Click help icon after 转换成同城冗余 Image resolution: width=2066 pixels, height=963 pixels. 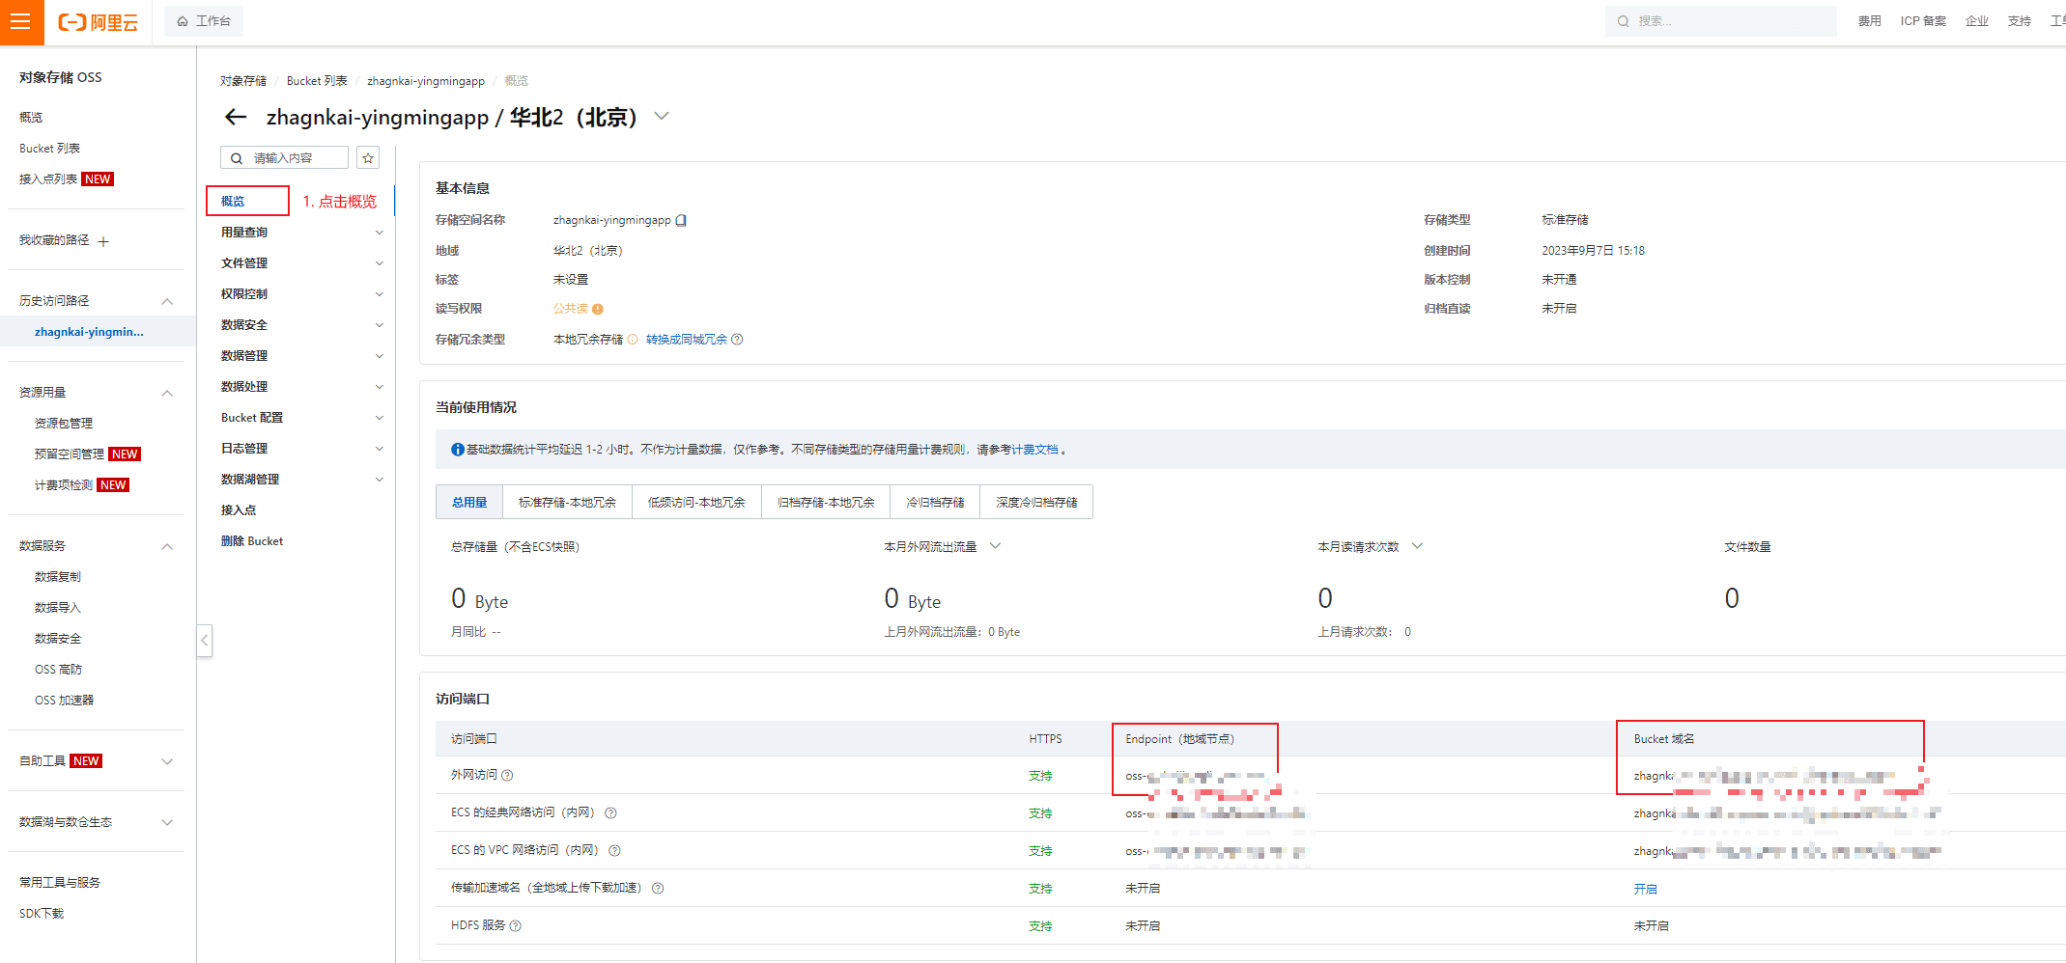(x=737, y=340)
